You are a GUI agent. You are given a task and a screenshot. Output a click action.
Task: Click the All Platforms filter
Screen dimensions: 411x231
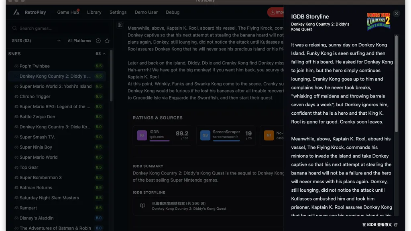coord(79,41)
